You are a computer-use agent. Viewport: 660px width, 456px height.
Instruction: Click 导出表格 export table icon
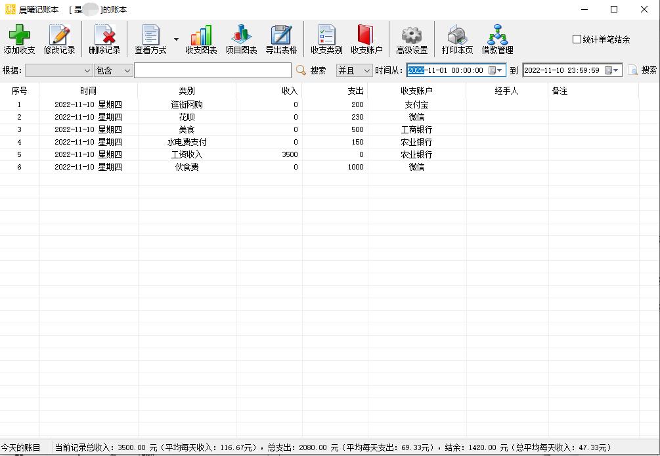281,35
